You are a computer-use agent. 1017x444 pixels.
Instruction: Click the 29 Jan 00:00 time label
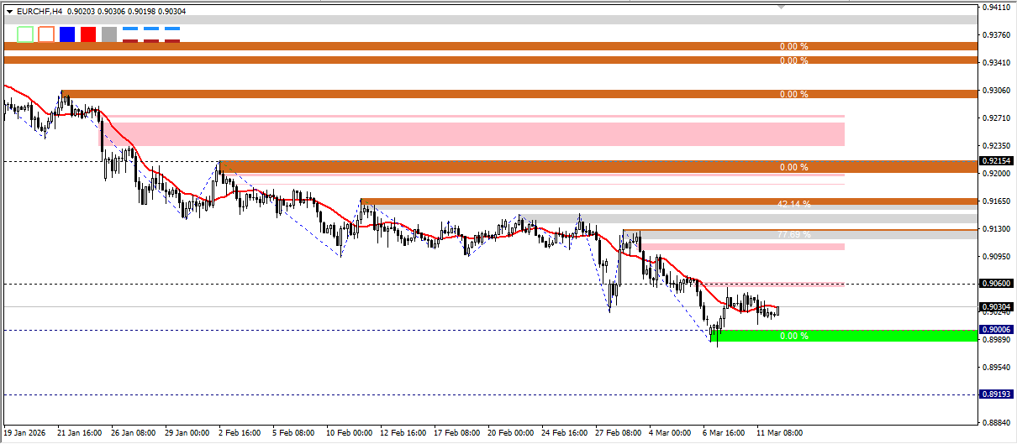click(187, 434)
